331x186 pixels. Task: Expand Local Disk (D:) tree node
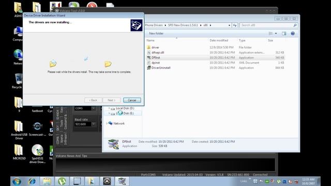tap(109, 108)
